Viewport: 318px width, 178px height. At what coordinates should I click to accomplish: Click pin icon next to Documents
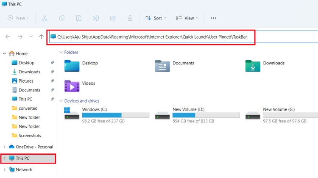[53, 90]
